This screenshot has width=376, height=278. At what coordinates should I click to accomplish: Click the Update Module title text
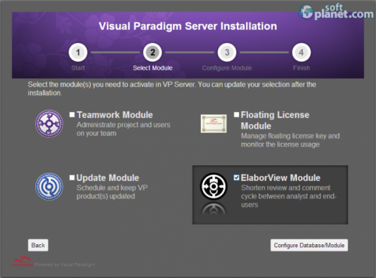click(108, 178)
